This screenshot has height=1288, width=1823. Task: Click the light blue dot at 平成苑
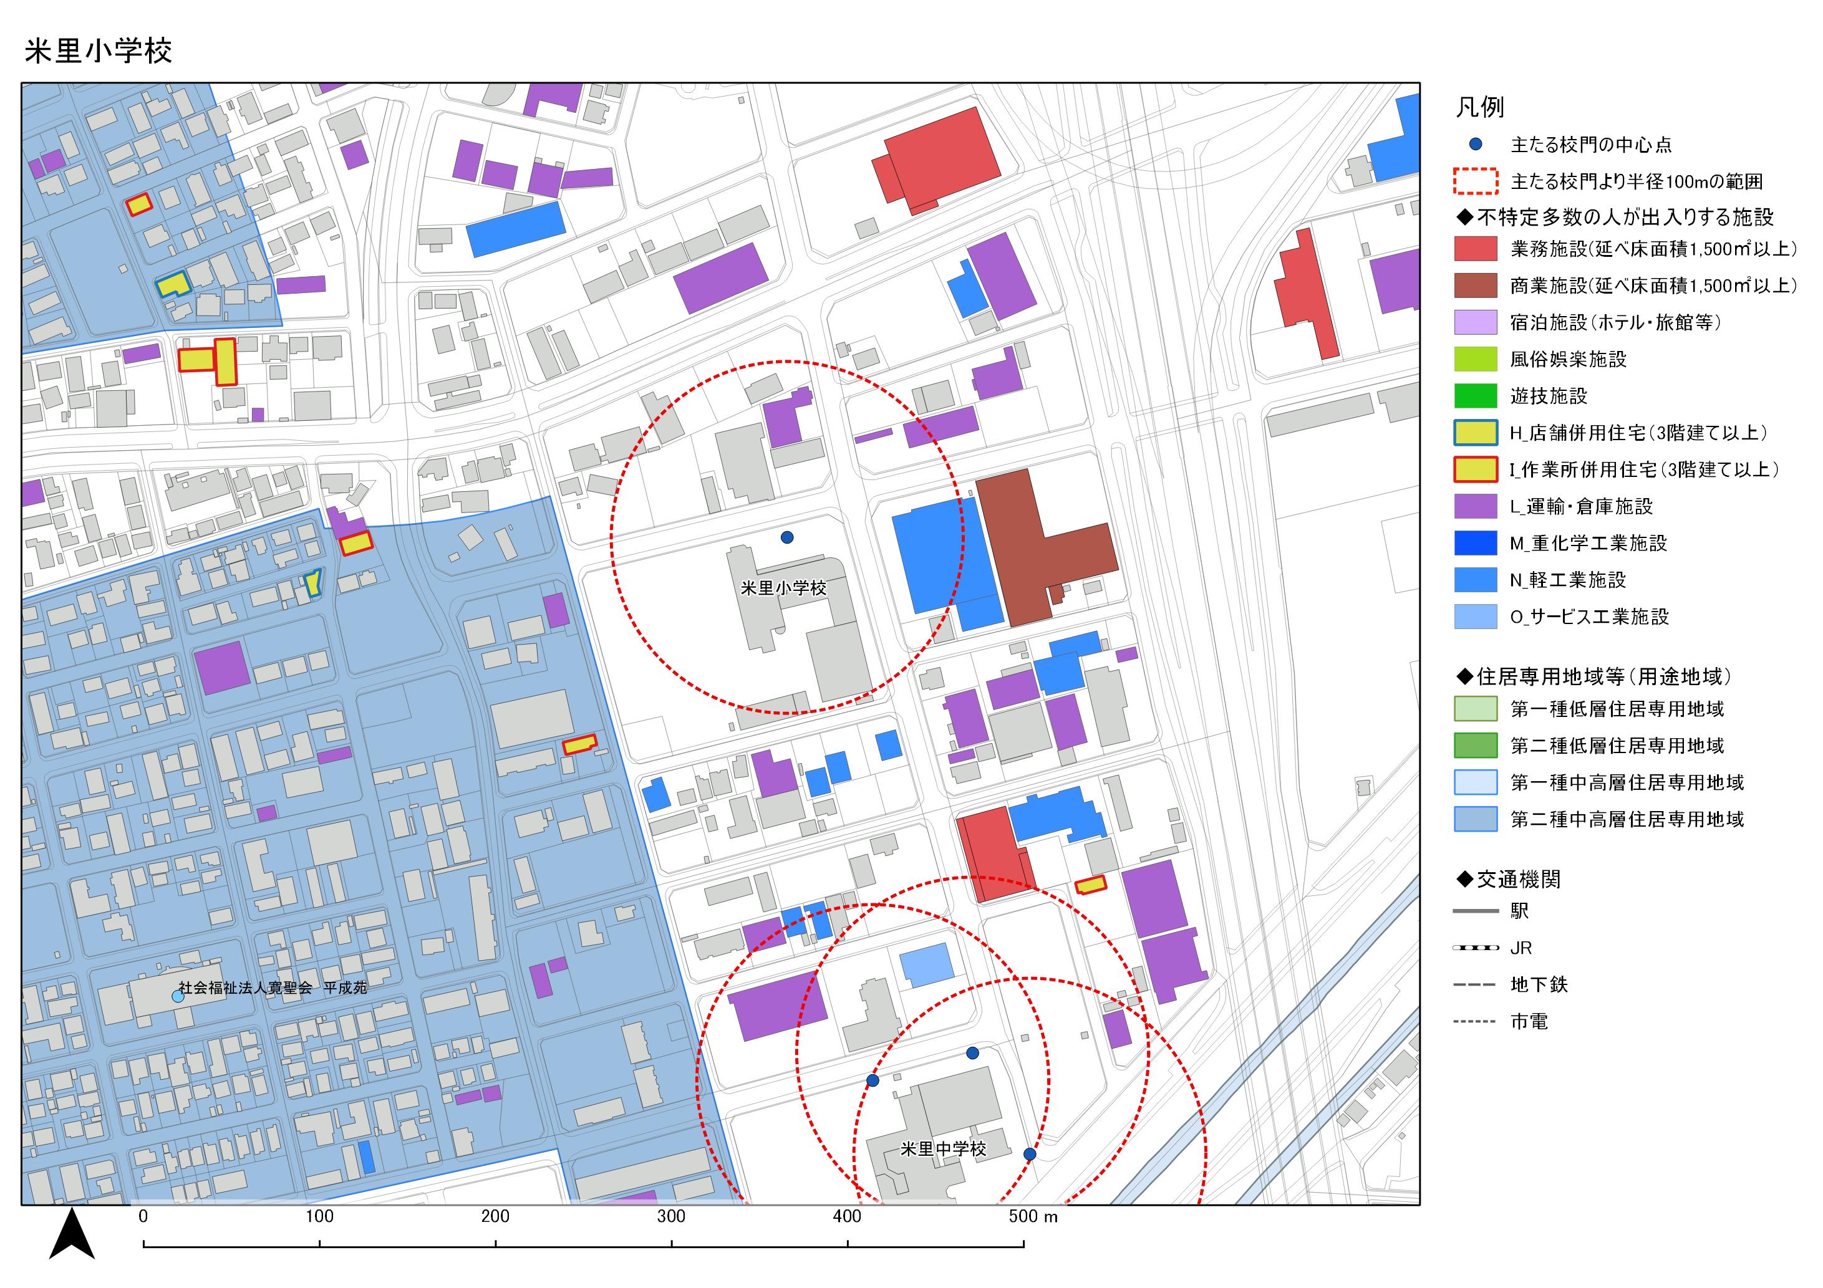click(x=178, y=996)
